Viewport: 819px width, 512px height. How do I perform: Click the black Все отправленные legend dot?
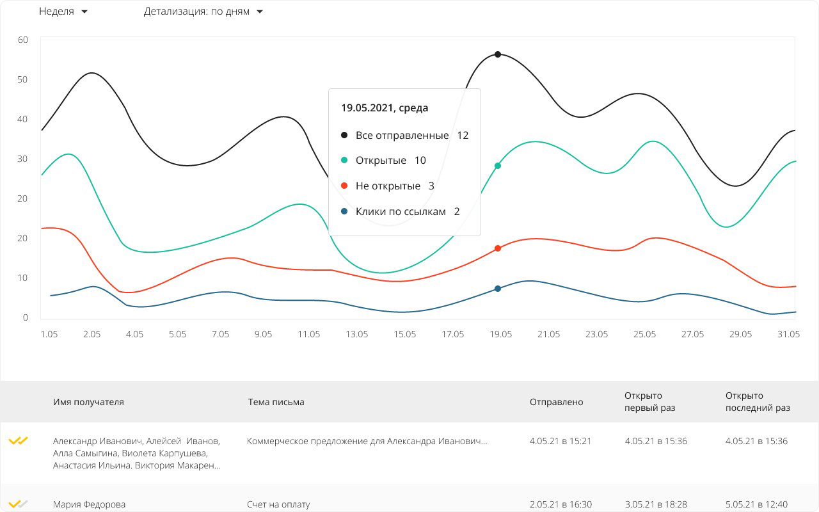click(344, 135)
